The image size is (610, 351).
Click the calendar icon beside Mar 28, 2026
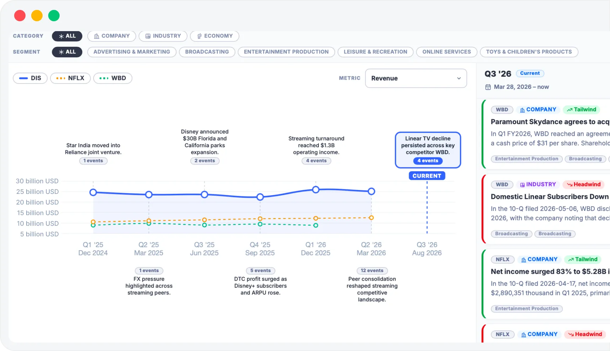pyautogui.click(x=488, y=87)
